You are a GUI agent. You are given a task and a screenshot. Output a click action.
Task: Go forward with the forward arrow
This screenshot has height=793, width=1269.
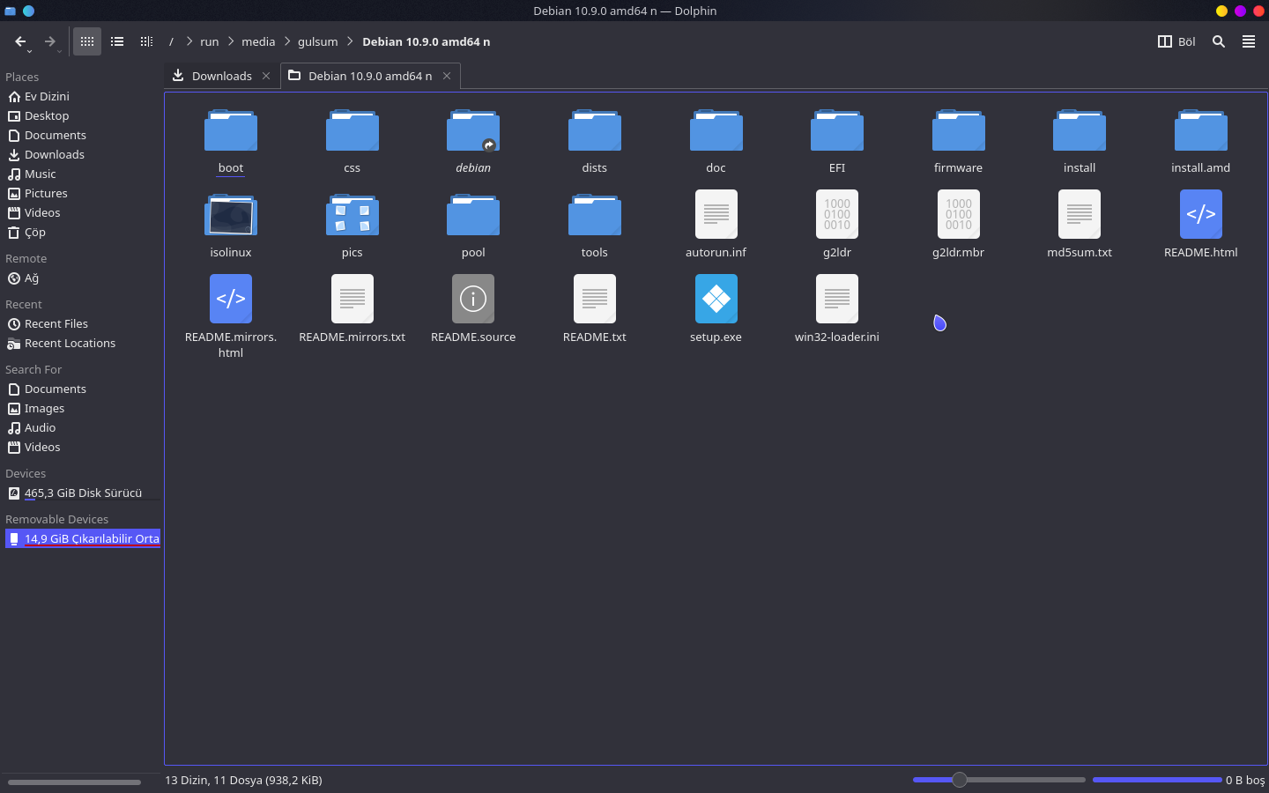pos(50,41)
